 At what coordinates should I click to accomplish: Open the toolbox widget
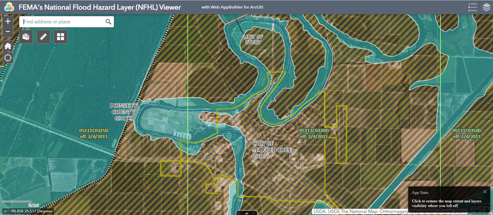pyautogui.click(x=26, y=36)
